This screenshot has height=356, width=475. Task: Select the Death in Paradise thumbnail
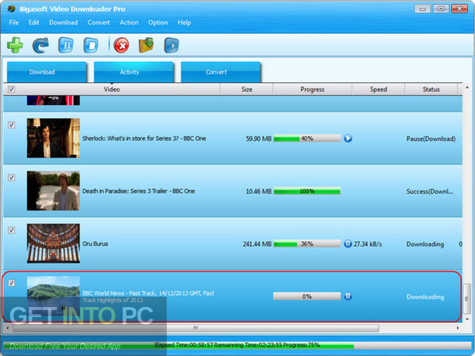point(53,191)
